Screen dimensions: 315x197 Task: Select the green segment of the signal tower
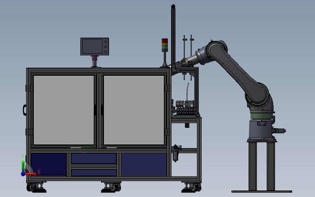pos(165,47)
